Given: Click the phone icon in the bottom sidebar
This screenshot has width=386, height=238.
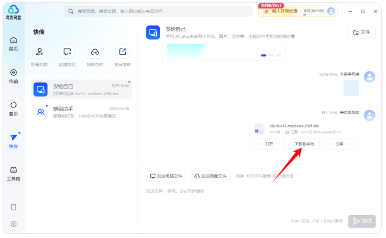Looking at the screenshot, I should pyautogui.click(x=13, y=207).
